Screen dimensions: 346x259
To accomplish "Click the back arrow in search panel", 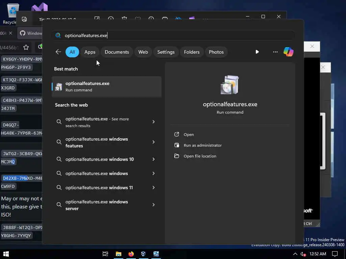I will pyautogui.click(x=58, y=52).
